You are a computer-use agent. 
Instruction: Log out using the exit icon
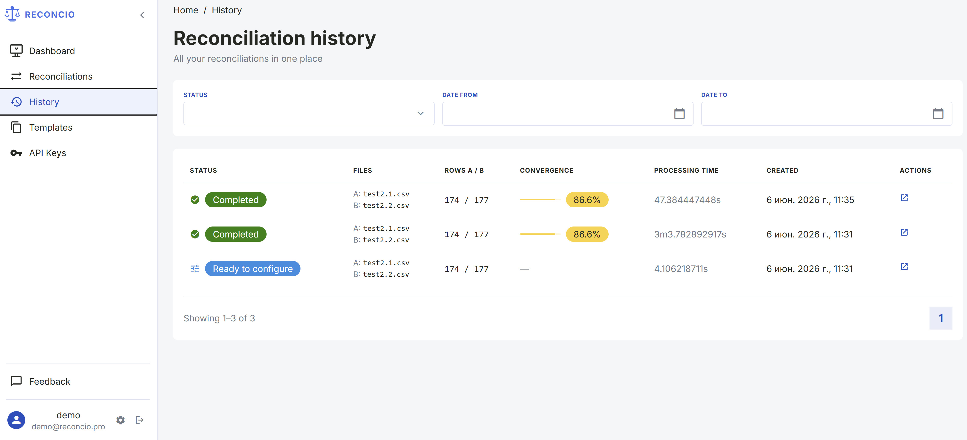(x=139, y=420)
